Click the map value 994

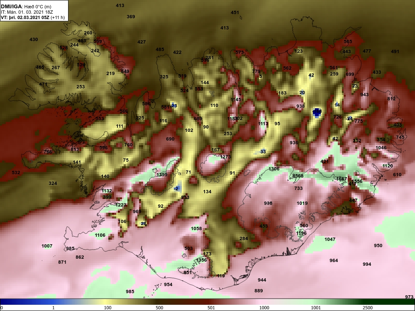tap(367, 264)
